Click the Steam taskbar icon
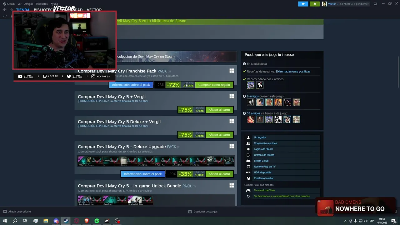Screen dimensions: 400x225 (66, 221)
